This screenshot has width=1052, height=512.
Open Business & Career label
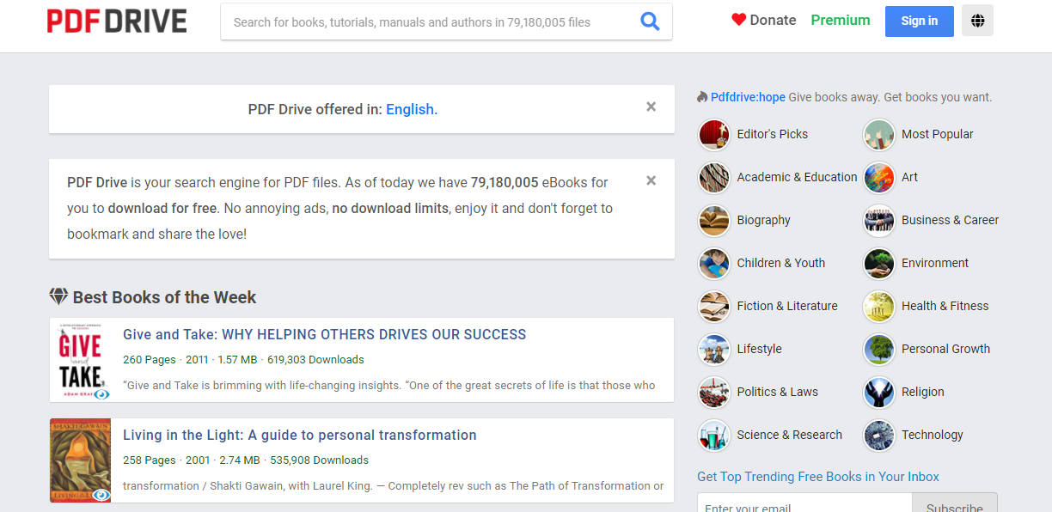[950, 220]
